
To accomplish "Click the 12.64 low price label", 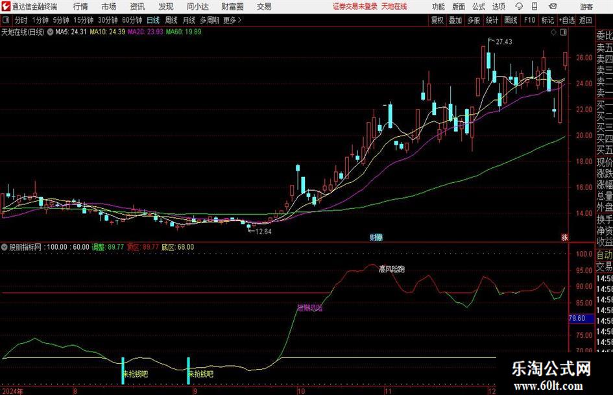I will (x=263, y=232).
